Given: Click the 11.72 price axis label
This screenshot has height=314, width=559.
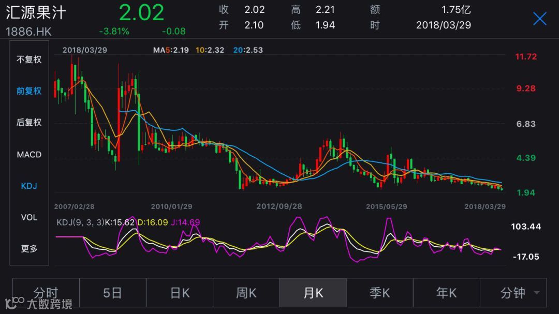Looking at the screenshot, I should tap(526, 56).
